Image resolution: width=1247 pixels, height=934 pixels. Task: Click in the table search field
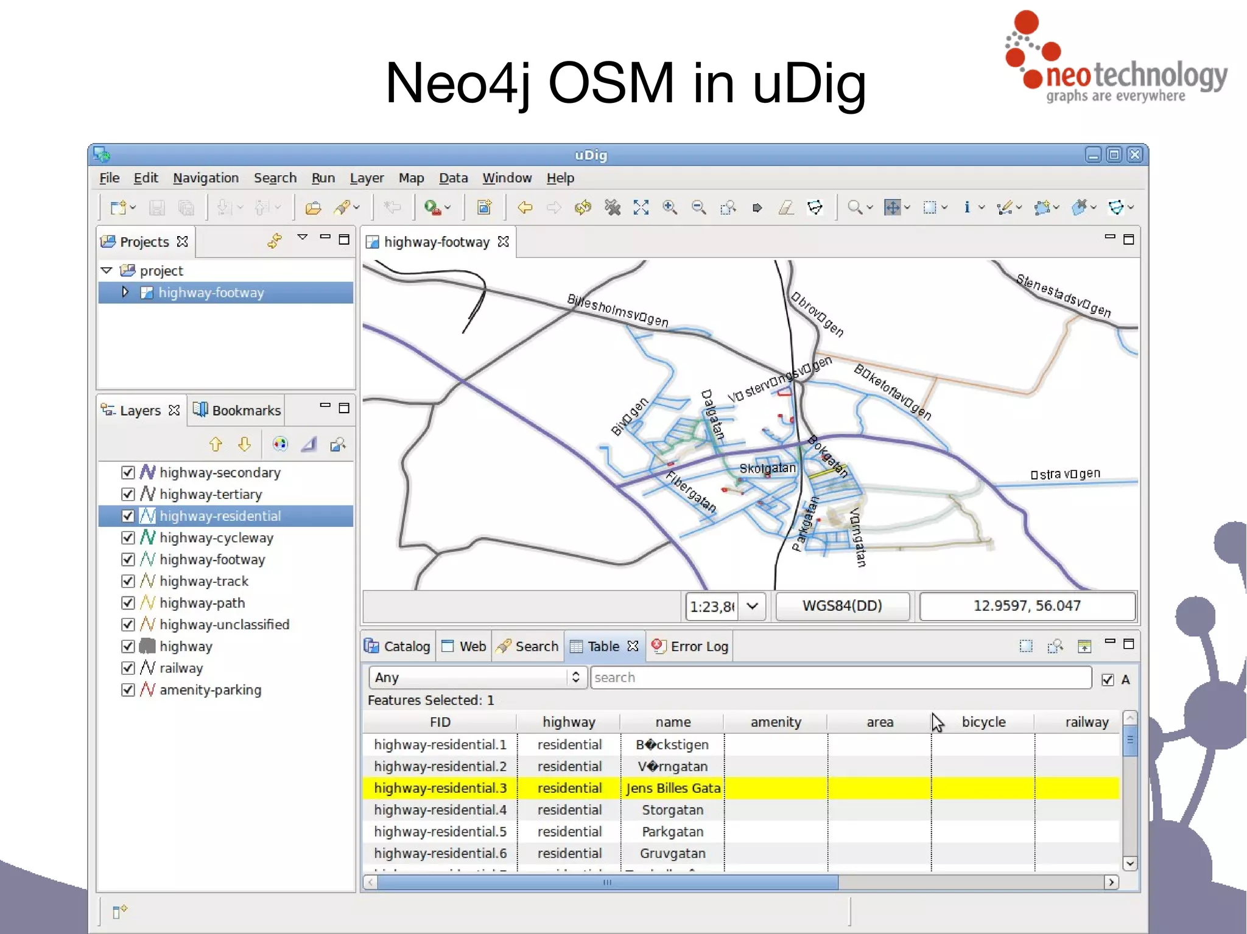click(841, 677)
